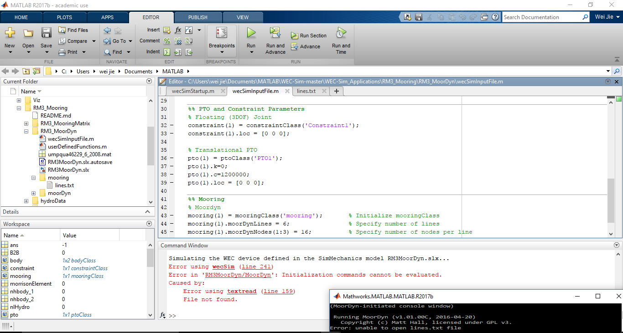623x333 pixels.
Task: Run the script with the green Run arrow
Action: coord(251,33)
